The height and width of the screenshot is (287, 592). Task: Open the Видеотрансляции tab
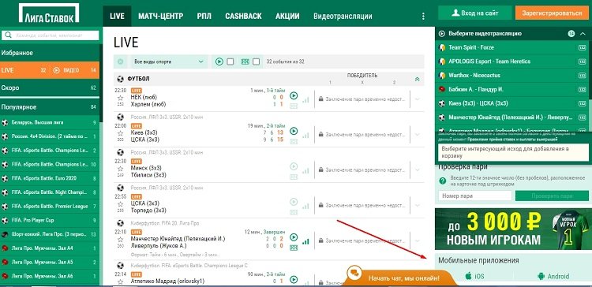pyautogui.click(x=343, y=17)
